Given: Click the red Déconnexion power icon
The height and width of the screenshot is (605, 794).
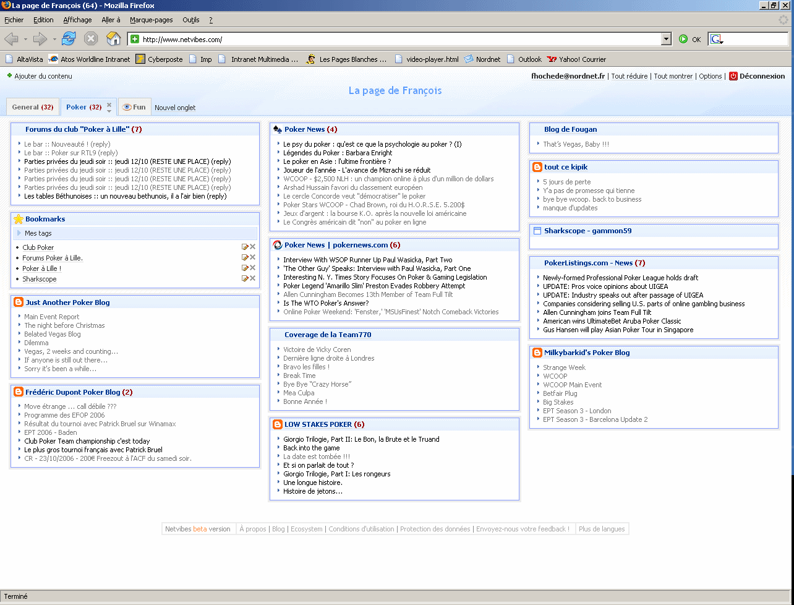Looking at the screenshot, I should (x=733, y=76).
